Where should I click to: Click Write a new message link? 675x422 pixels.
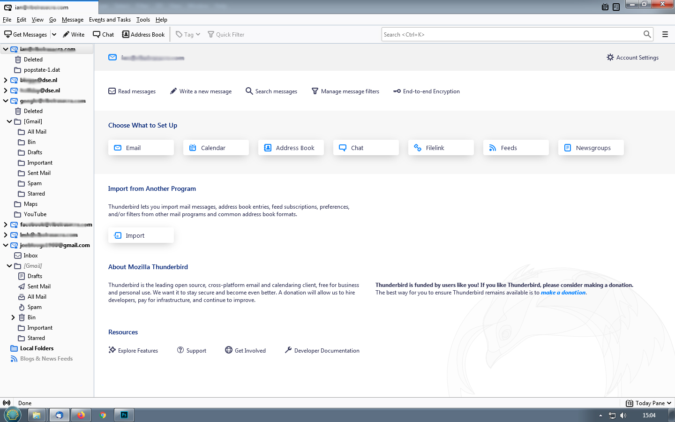pos(201,91)
